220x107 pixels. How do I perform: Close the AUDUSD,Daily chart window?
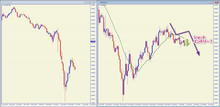[94, 2]
